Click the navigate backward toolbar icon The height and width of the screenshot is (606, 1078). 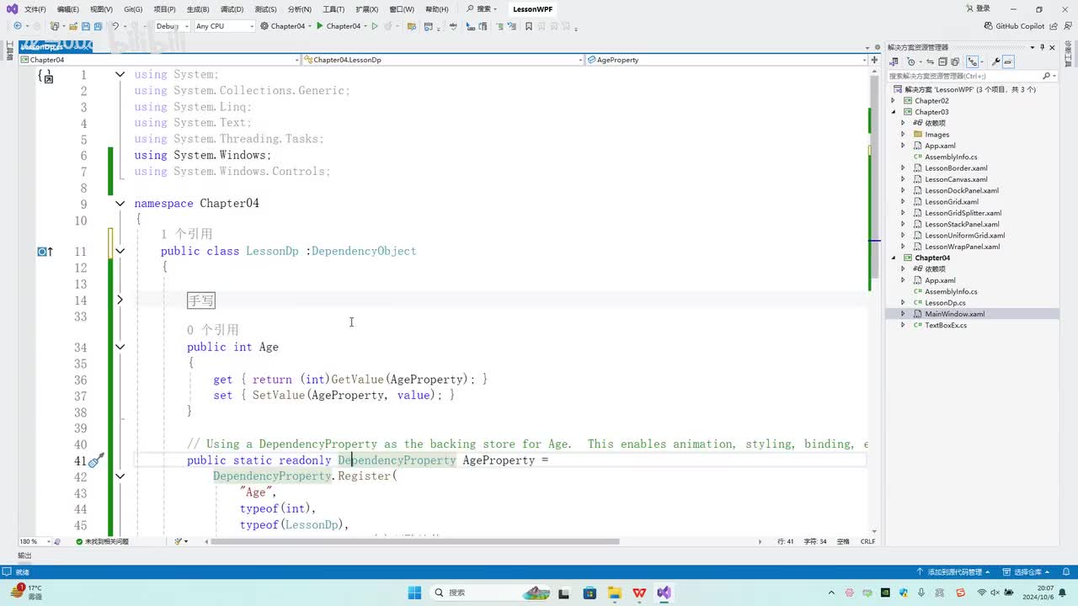[18, 26]
